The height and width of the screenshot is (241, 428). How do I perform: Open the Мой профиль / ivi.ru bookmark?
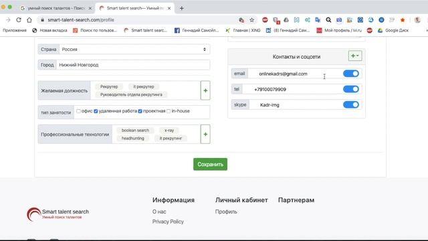339,30
